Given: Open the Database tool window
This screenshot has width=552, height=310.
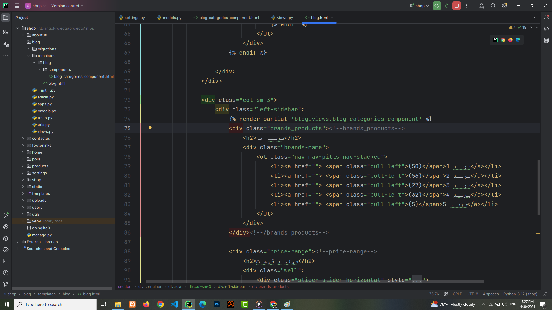Looking at the screenshot, I should tap(546, 40).
